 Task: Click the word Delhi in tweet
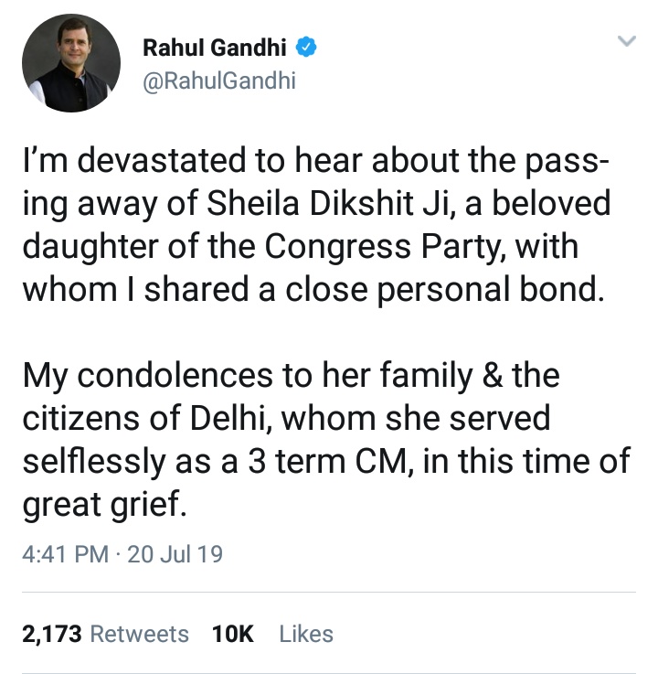point(231,419)
